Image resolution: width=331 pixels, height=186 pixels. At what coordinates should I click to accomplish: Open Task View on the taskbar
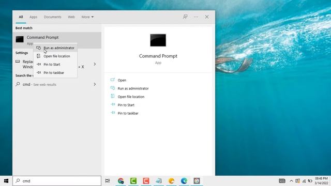coord(108,181)
